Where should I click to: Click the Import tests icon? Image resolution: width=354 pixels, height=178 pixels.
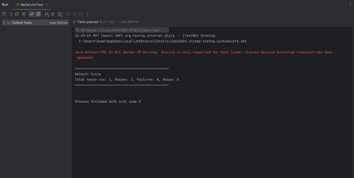(x=74, y=14)
